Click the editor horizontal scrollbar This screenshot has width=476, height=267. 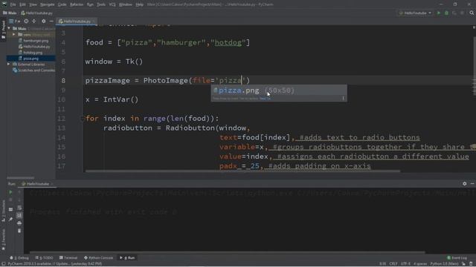pos(242,171)
